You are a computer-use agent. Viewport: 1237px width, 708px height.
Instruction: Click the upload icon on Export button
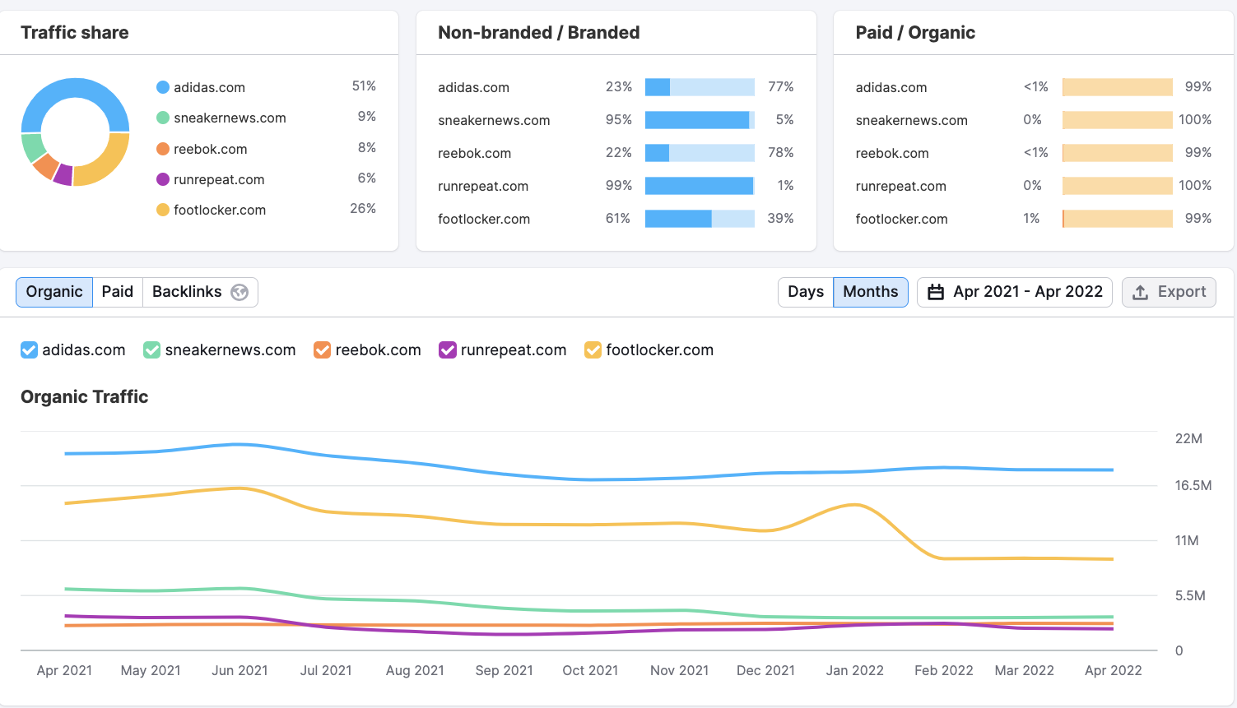[1141, 292]
